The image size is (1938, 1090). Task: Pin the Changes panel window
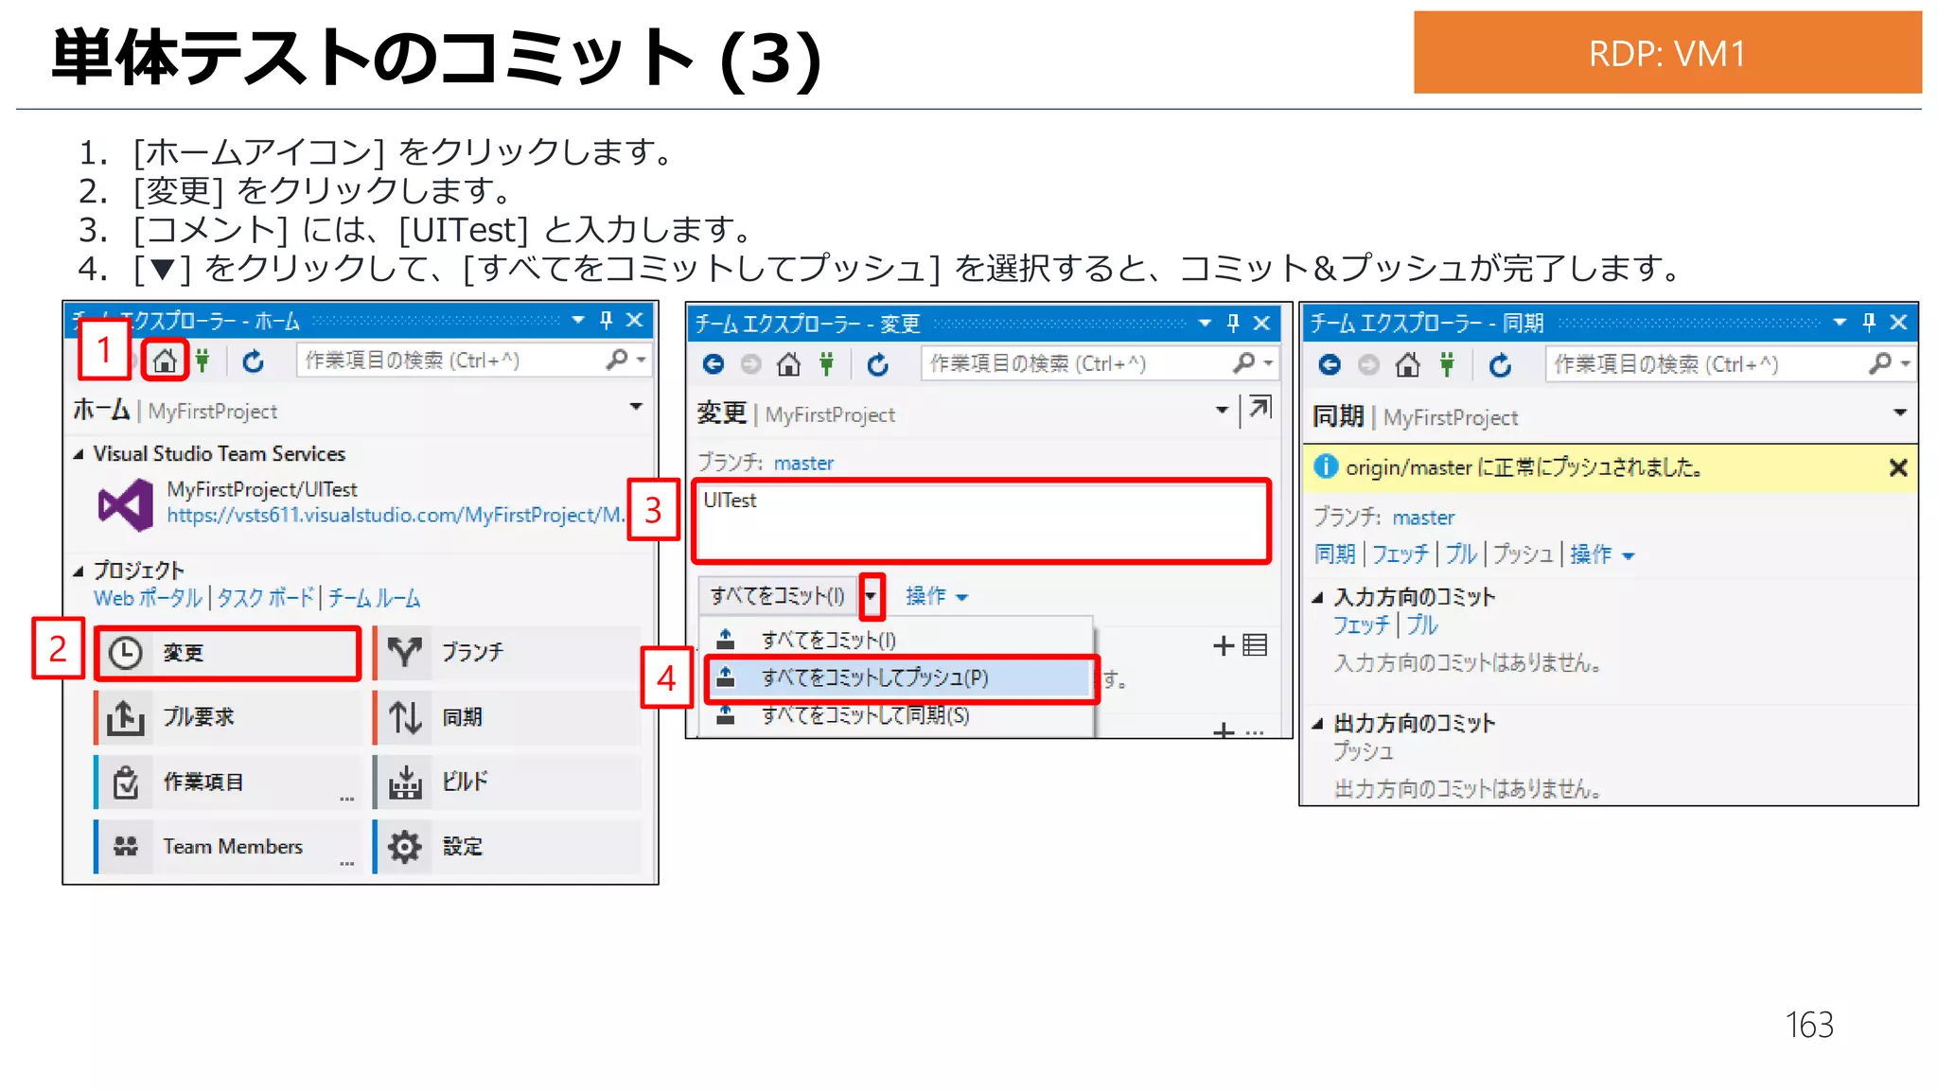click(1233, 324)
